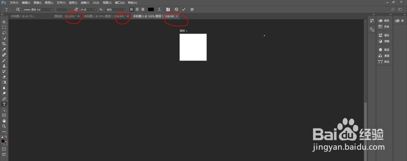Viewport: 407px width, 161px height.
Task: Select the Move tool
Action: 4,22
